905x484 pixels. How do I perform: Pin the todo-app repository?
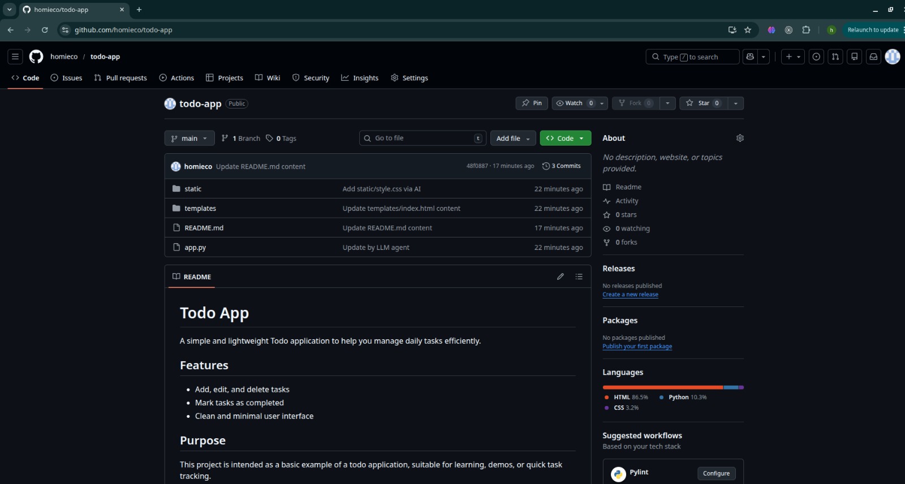[532, 103]
